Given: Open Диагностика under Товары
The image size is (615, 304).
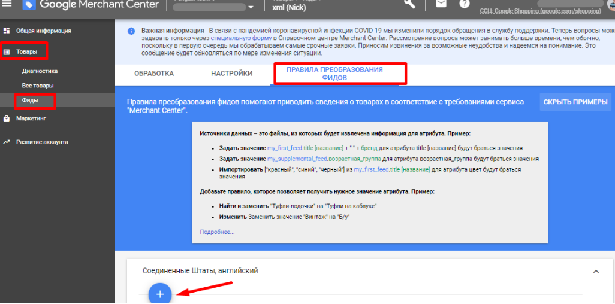Looking at the screenshot, I should 40,71.
